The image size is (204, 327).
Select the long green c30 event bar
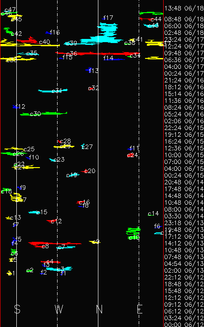(x=44, y=114)
